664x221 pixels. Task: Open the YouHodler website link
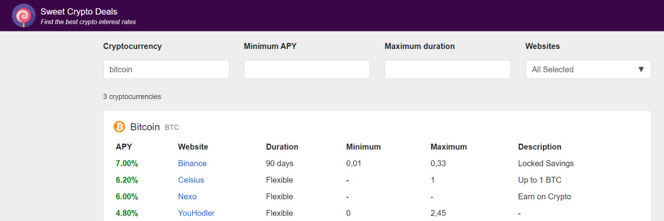tap(196, 213)
